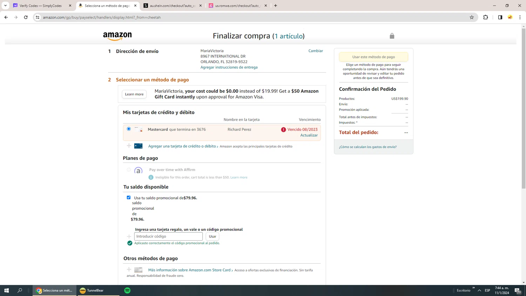The height and width of the screenshot is (296, 526).
Task: Open Chrome side panel icon
Action: click(x=500, y=17)
